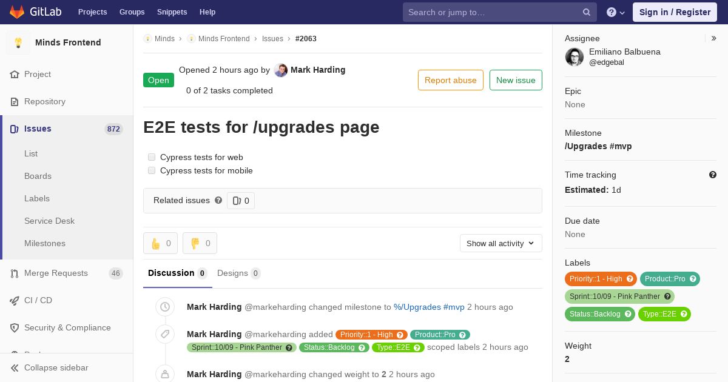The height and width of the screenshot is (382, 728).
Task: Toggle the Cypress tests for web checkbox
Action: coord(152,157)
